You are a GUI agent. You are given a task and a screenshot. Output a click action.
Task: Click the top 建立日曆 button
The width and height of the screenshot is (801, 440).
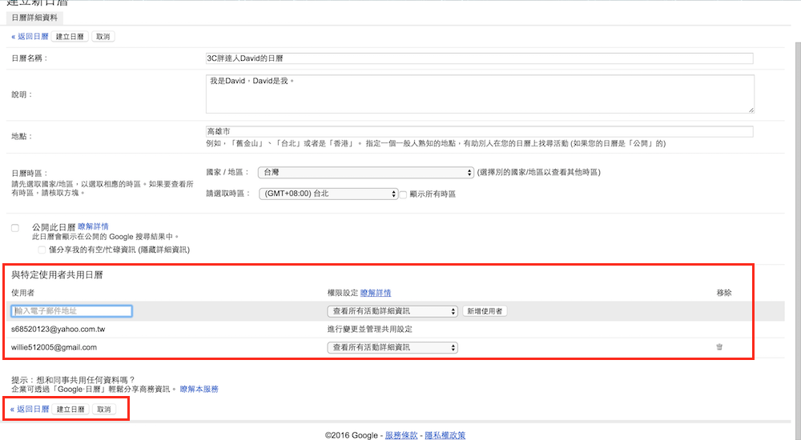click(71, 37)
